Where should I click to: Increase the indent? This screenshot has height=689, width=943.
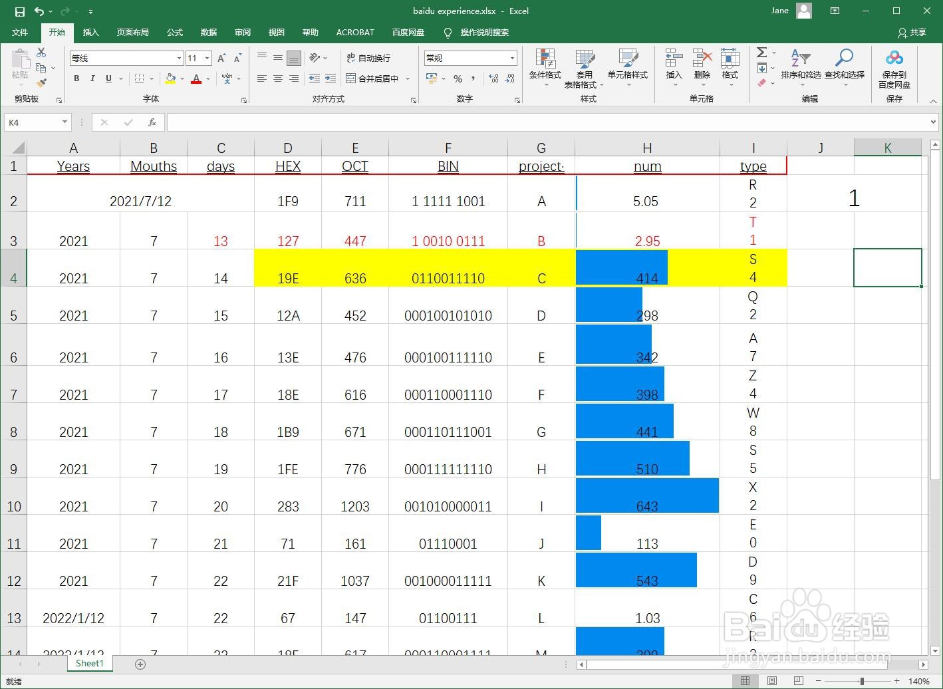pyautogui.click(x=331, y=78)
